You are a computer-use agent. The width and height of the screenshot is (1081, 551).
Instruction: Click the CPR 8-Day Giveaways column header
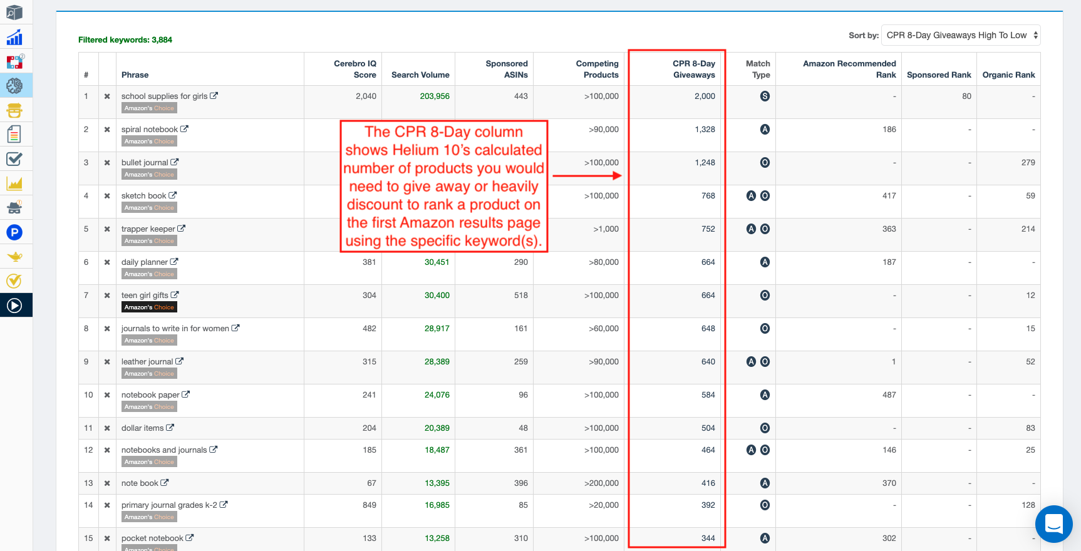[693, 69]
